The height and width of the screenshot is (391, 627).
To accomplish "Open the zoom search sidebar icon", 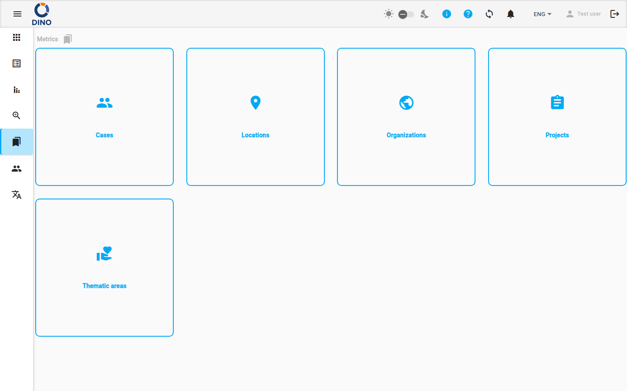I will tap(17, 116).
